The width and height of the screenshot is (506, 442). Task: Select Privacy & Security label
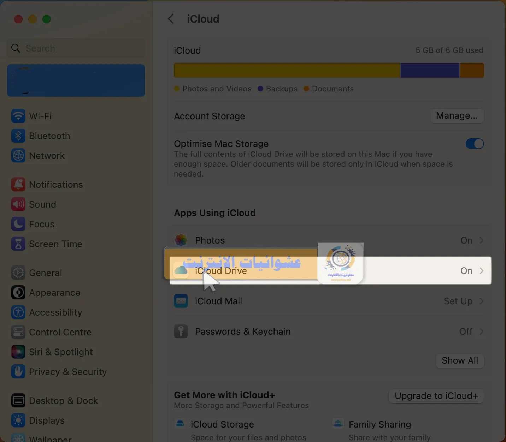[x=68, y=372]
